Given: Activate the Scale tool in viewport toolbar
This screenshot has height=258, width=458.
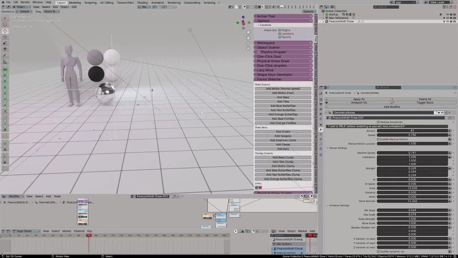Looking at the screenshot, I should (5, 43).
